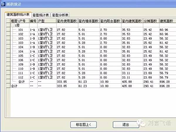Click the 分摊面积 column header
The width and height of the screenshot is (176, 132).
click(x=151, y=21)
